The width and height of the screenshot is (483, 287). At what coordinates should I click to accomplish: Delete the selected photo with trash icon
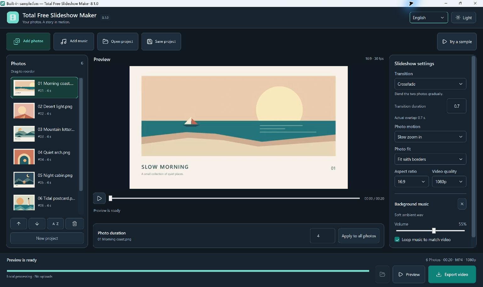[75, 224]
